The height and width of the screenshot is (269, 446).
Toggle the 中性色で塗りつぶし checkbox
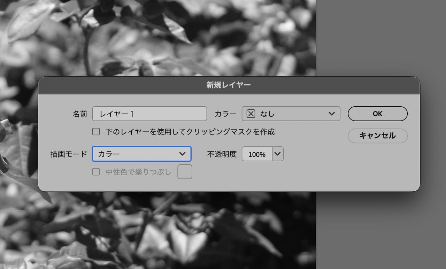[x=96, y=172]
